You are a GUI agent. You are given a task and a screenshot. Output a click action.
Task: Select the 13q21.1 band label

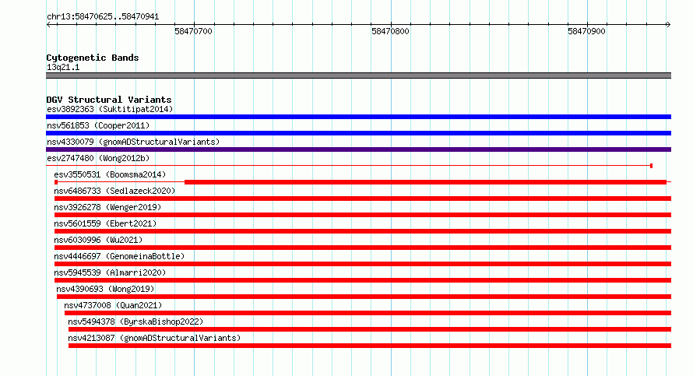[x=63, y=68]
